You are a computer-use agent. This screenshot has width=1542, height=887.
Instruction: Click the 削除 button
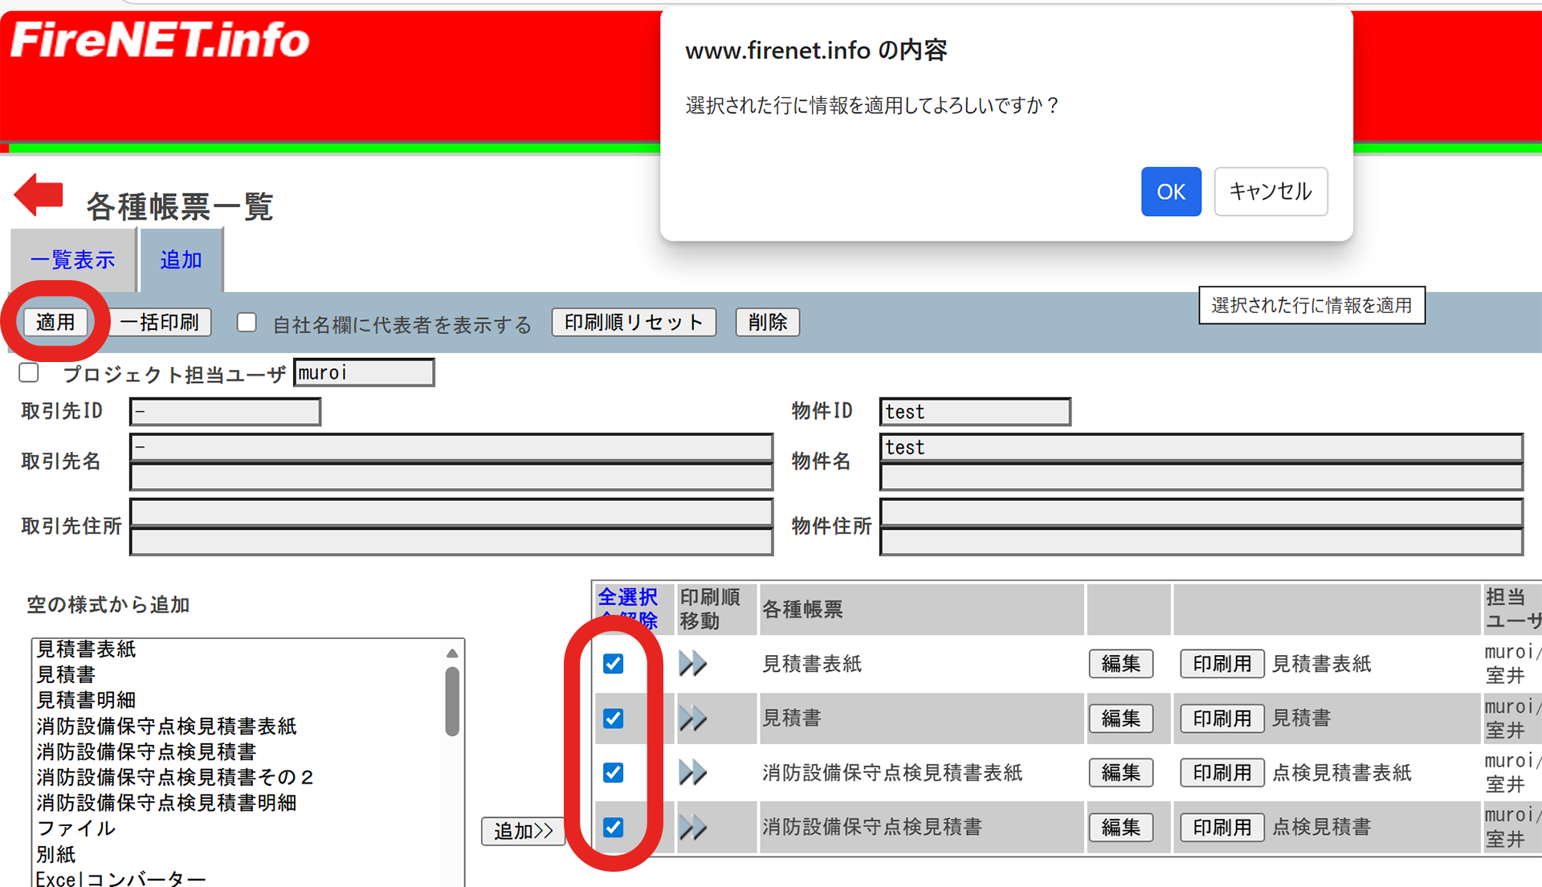click(766, 322)
